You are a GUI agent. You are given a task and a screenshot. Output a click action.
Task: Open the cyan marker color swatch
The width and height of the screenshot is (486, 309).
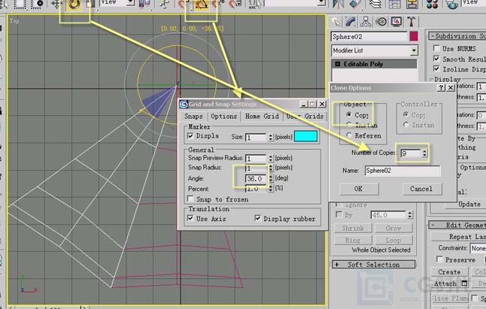[306, 136]
